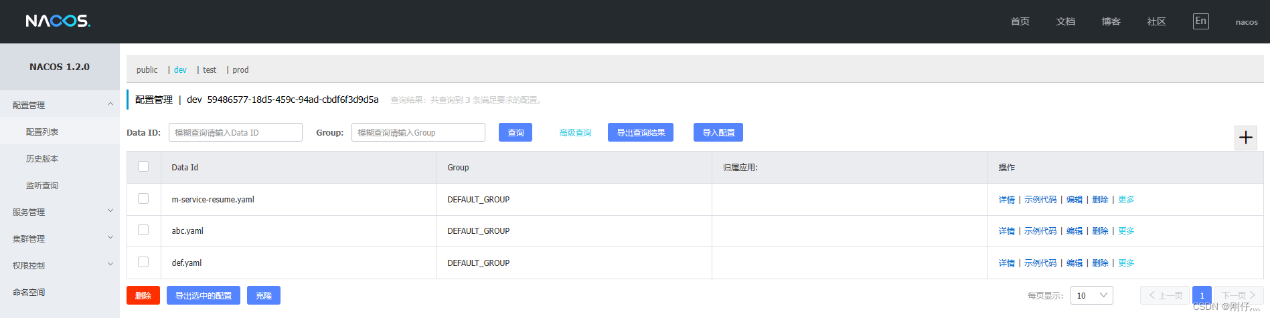The image size is (1270, 318).
Task: Click 删除 link for m-service-resume.yaml
Action: 1100,200
